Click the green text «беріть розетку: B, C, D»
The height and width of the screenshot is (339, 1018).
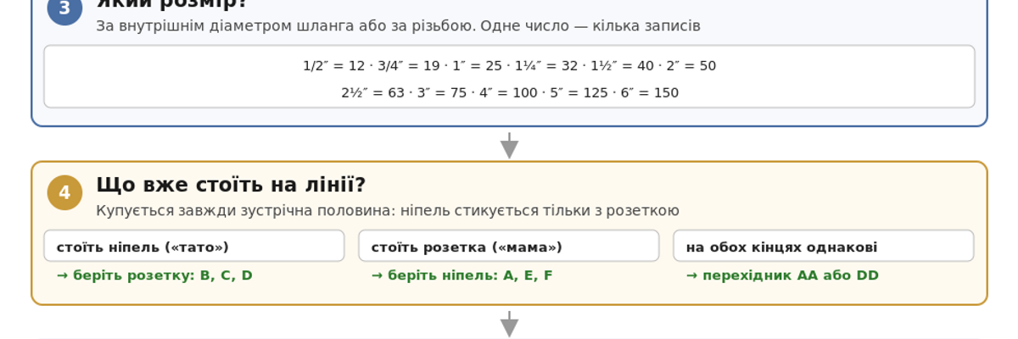pos(154,275)
